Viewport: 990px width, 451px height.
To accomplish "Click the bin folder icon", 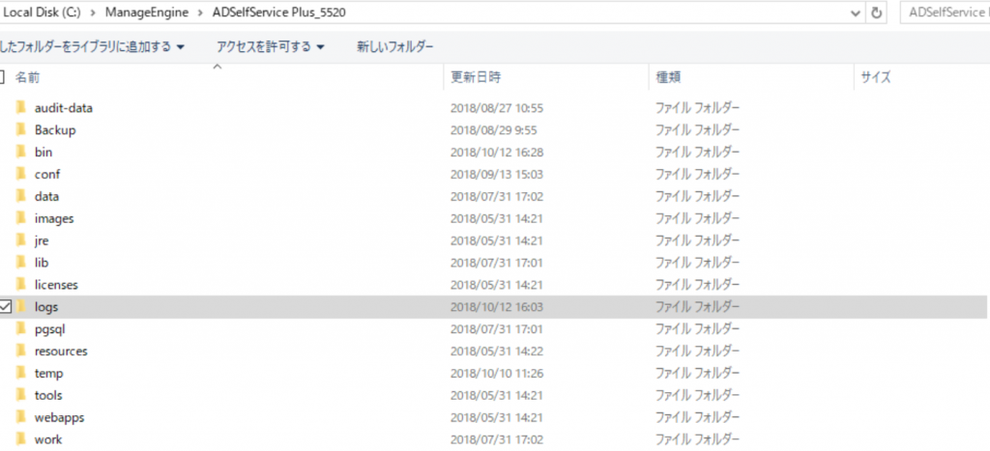I will (x=21, y=152).
